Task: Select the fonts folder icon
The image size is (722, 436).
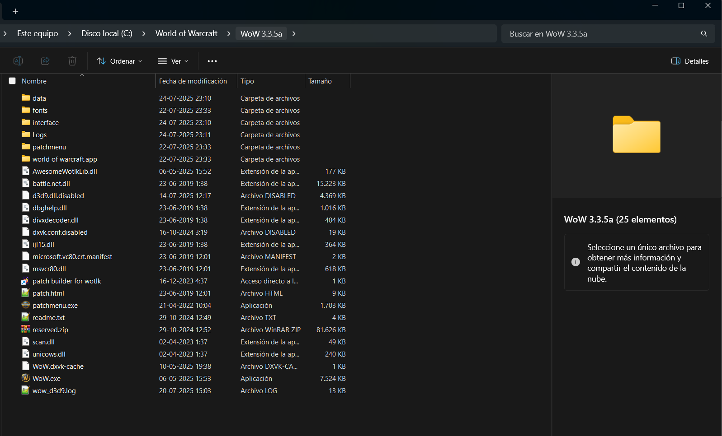Action: (26, 110)
